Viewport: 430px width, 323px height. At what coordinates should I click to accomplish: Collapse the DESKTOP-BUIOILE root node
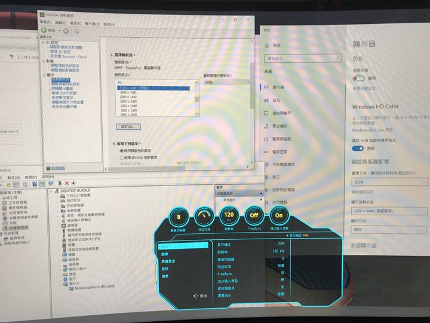click(51, 191)
